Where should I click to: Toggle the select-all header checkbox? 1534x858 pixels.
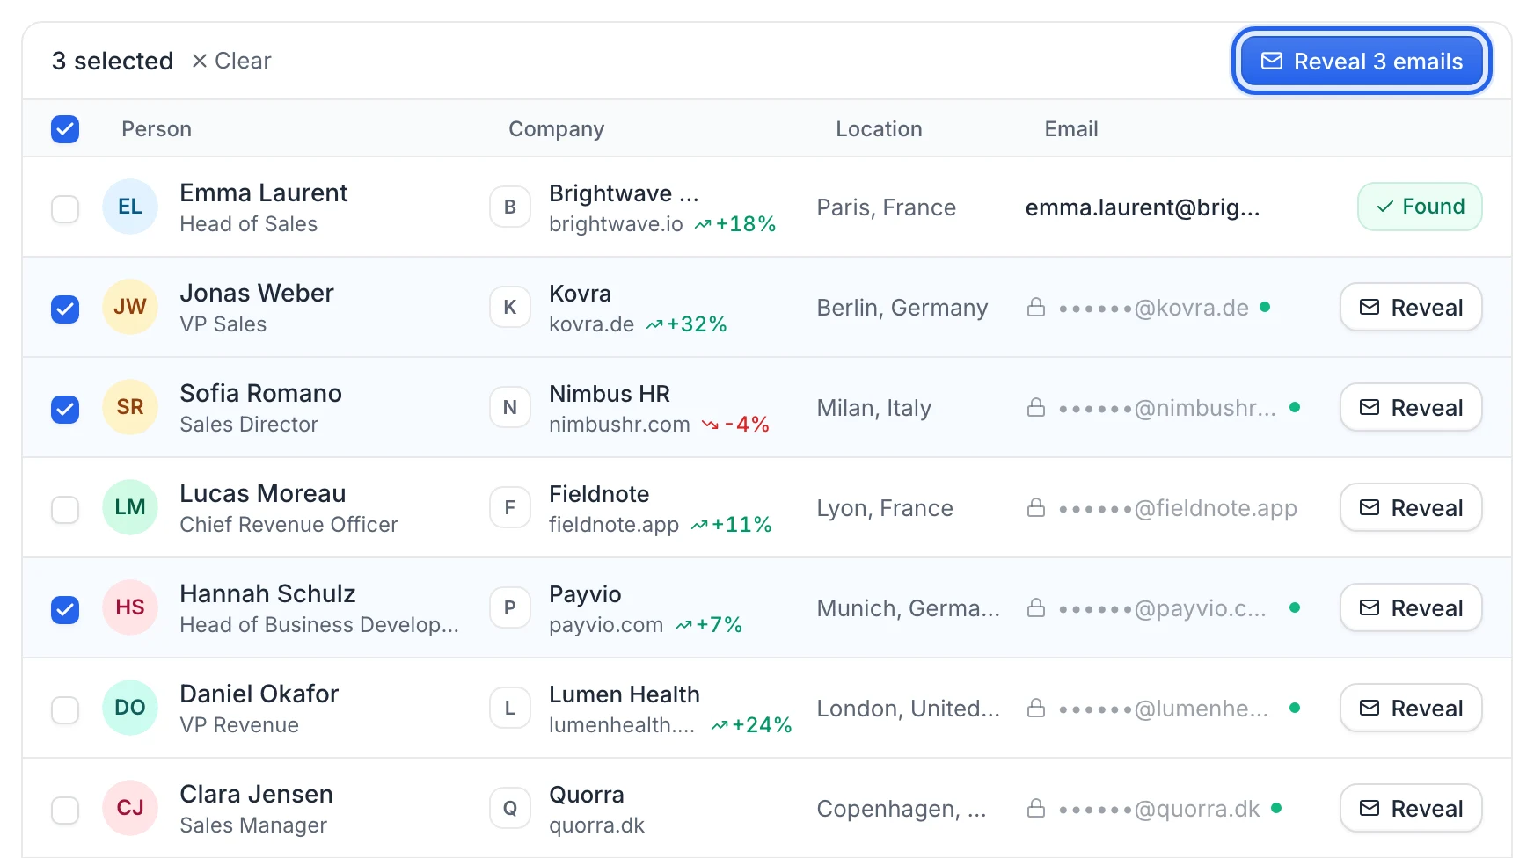point(65,129)
